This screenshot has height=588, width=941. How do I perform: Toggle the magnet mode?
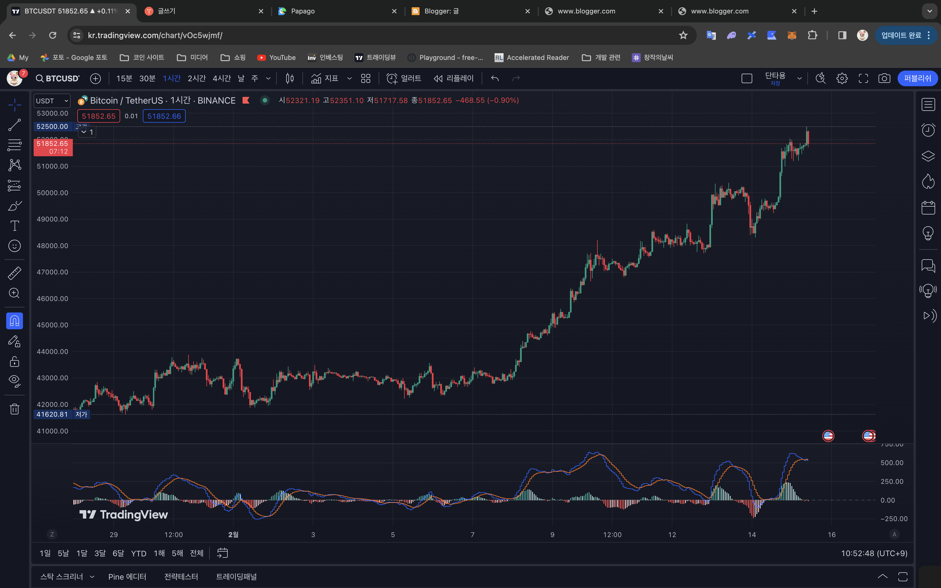tap(14, 321)
